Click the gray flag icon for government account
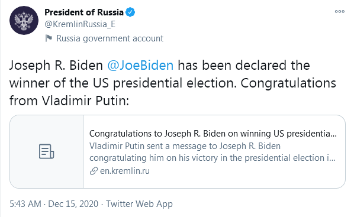The height and width of the screenshot is (217, 354). [x=49, y=38]
